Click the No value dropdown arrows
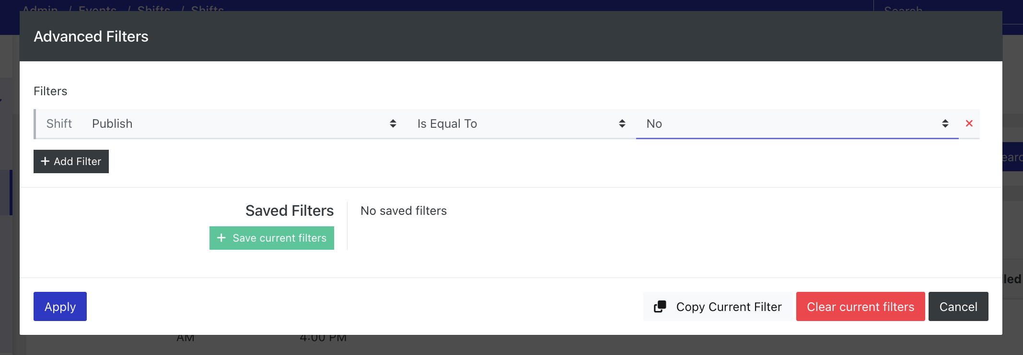Image resolution: width=1023 pixels, height=355 pixels. [x=945, y=123]
